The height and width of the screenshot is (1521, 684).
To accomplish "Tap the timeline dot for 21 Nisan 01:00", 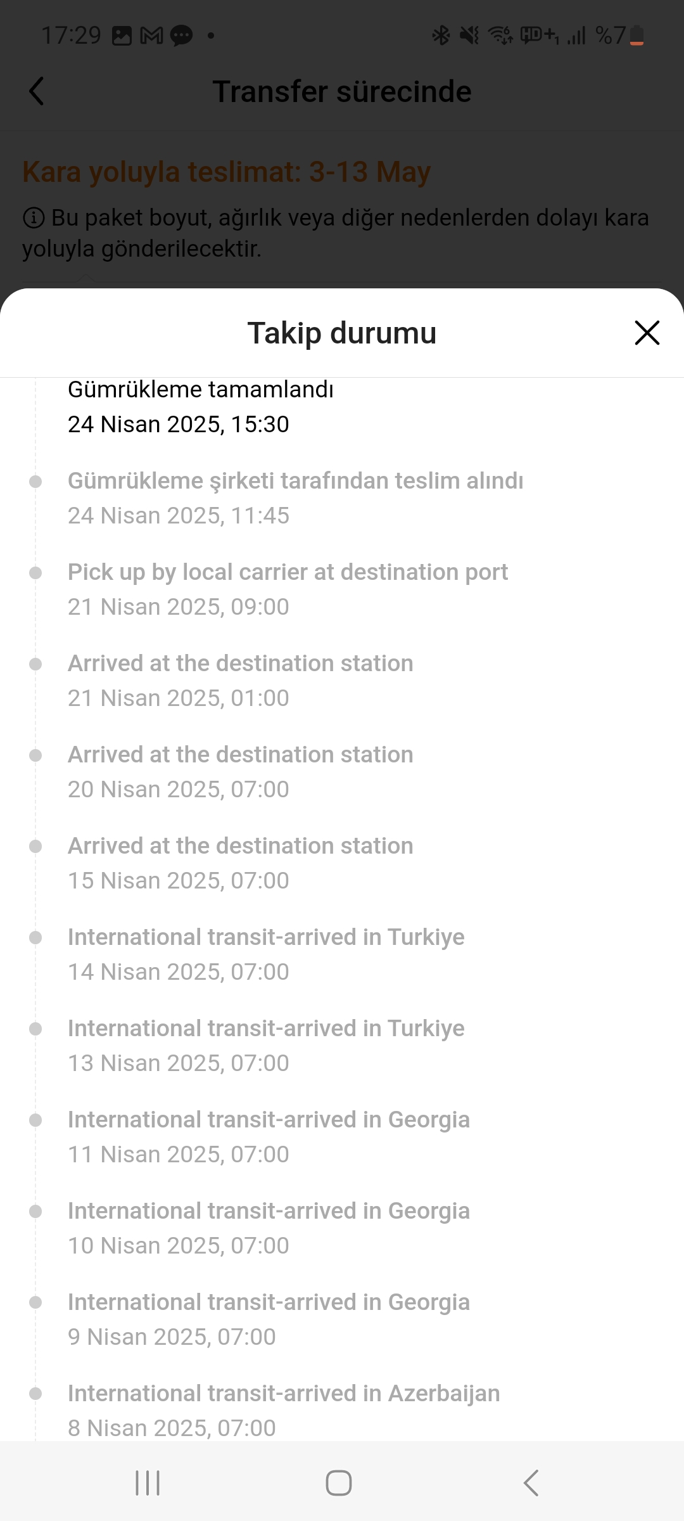I will [x=35, y=664].
